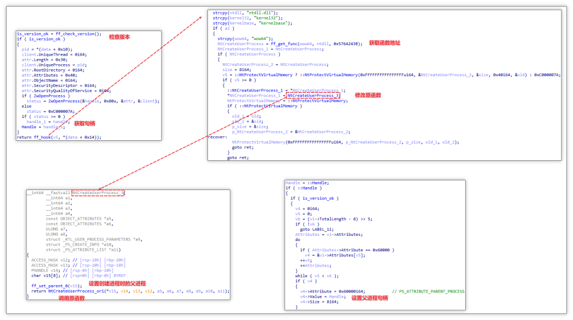Click the recover: label in code
Viewport: 573px width, 320px height.
click(217, 137)
